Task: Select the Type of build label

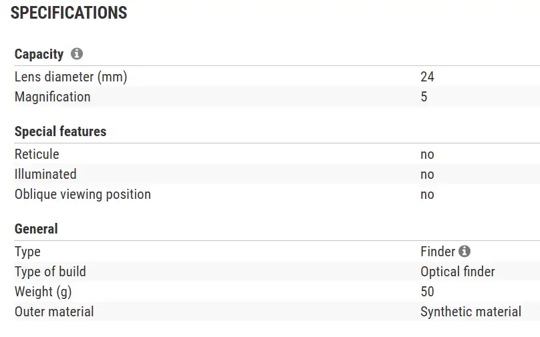Action: (50, 272)
